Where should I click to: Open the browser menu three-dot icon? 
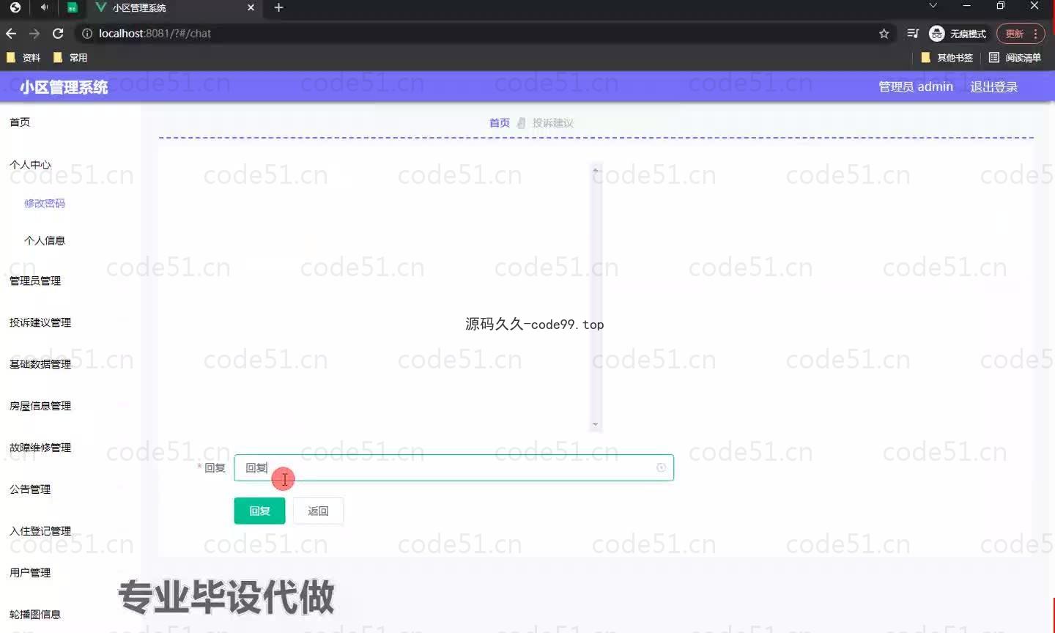[x=1035, y=34]
